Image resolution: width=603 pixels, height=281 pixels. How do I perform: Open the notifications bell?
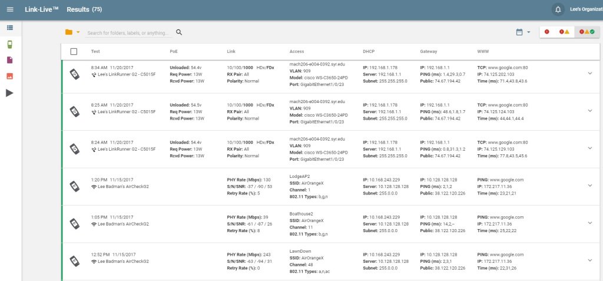pos(558,9)
